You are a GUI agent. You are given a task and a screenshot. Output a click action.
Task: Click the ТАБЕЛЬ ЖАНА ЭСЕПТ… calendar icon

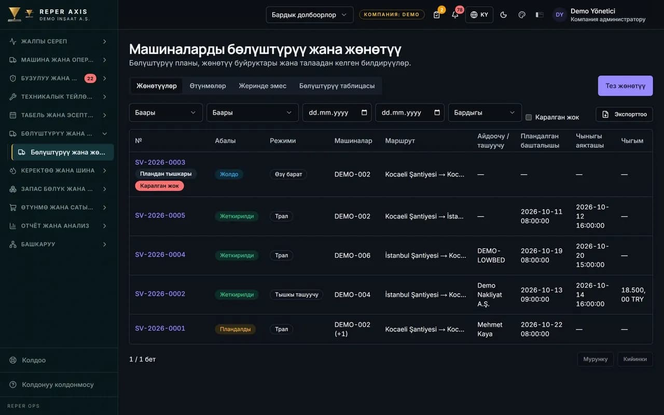13,115
